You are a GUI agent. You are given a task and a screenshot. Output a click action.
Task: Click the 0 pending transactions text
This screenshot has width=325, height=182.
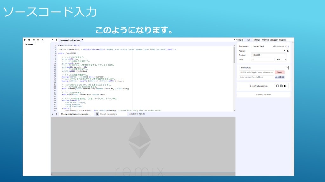[x=259, y=86]
